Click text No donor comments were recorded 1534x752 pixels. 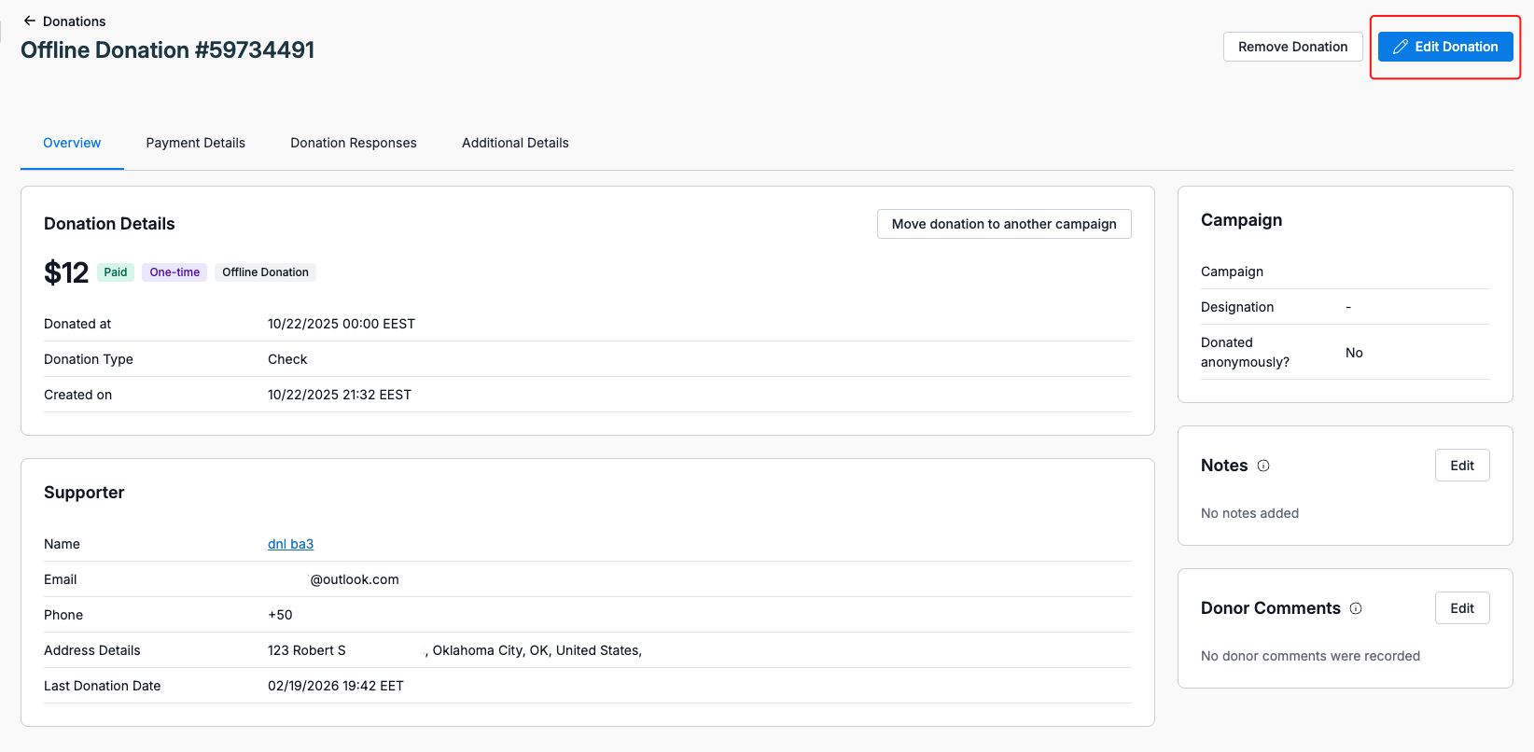tap(1310, 656)
